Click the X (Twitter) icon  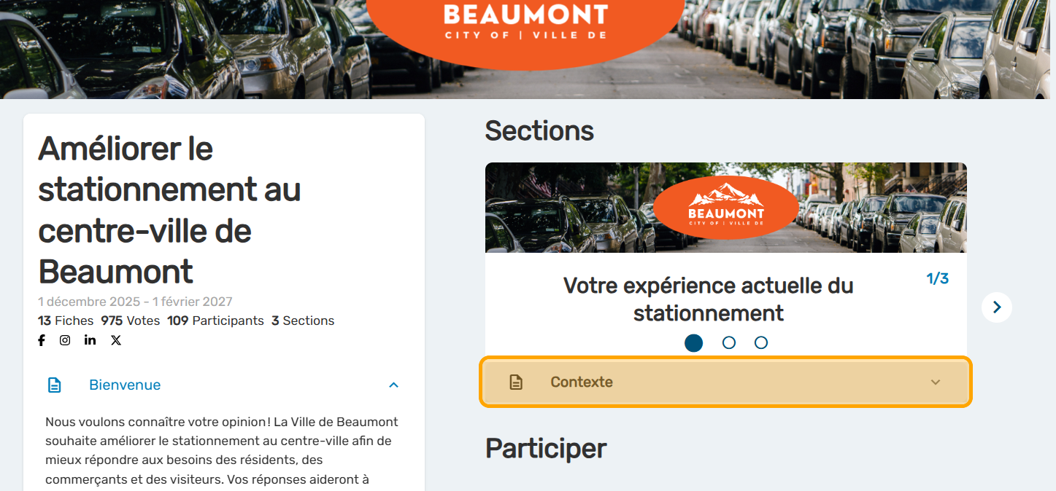click(115, 340)
